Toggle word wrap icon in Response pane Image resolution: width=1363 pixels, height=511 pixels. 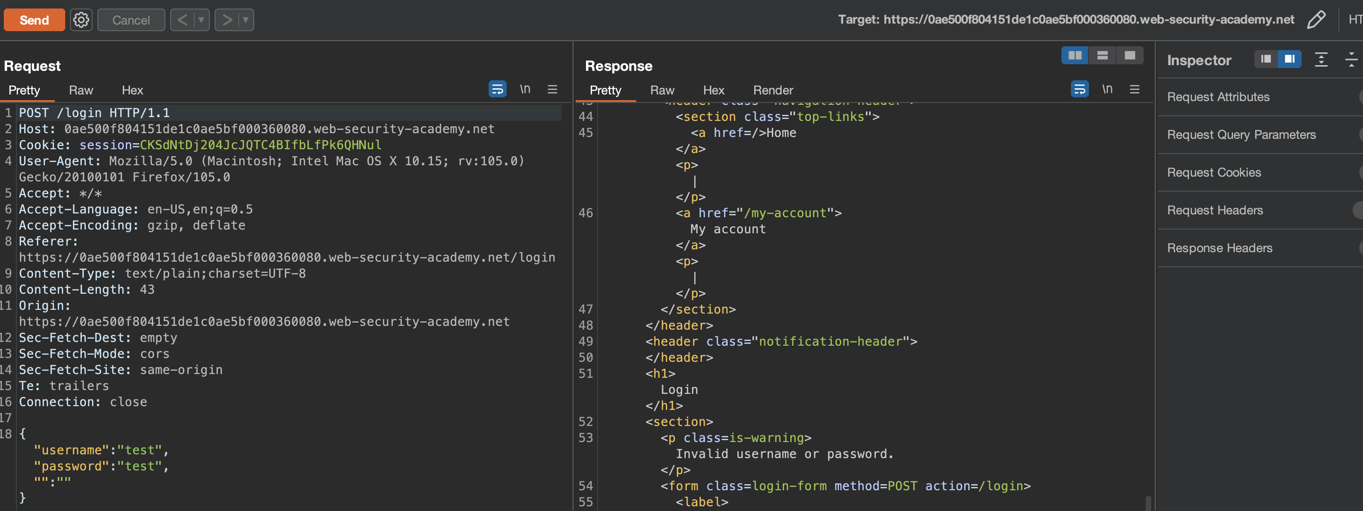pyautogui.click(x=1079, y=89)
